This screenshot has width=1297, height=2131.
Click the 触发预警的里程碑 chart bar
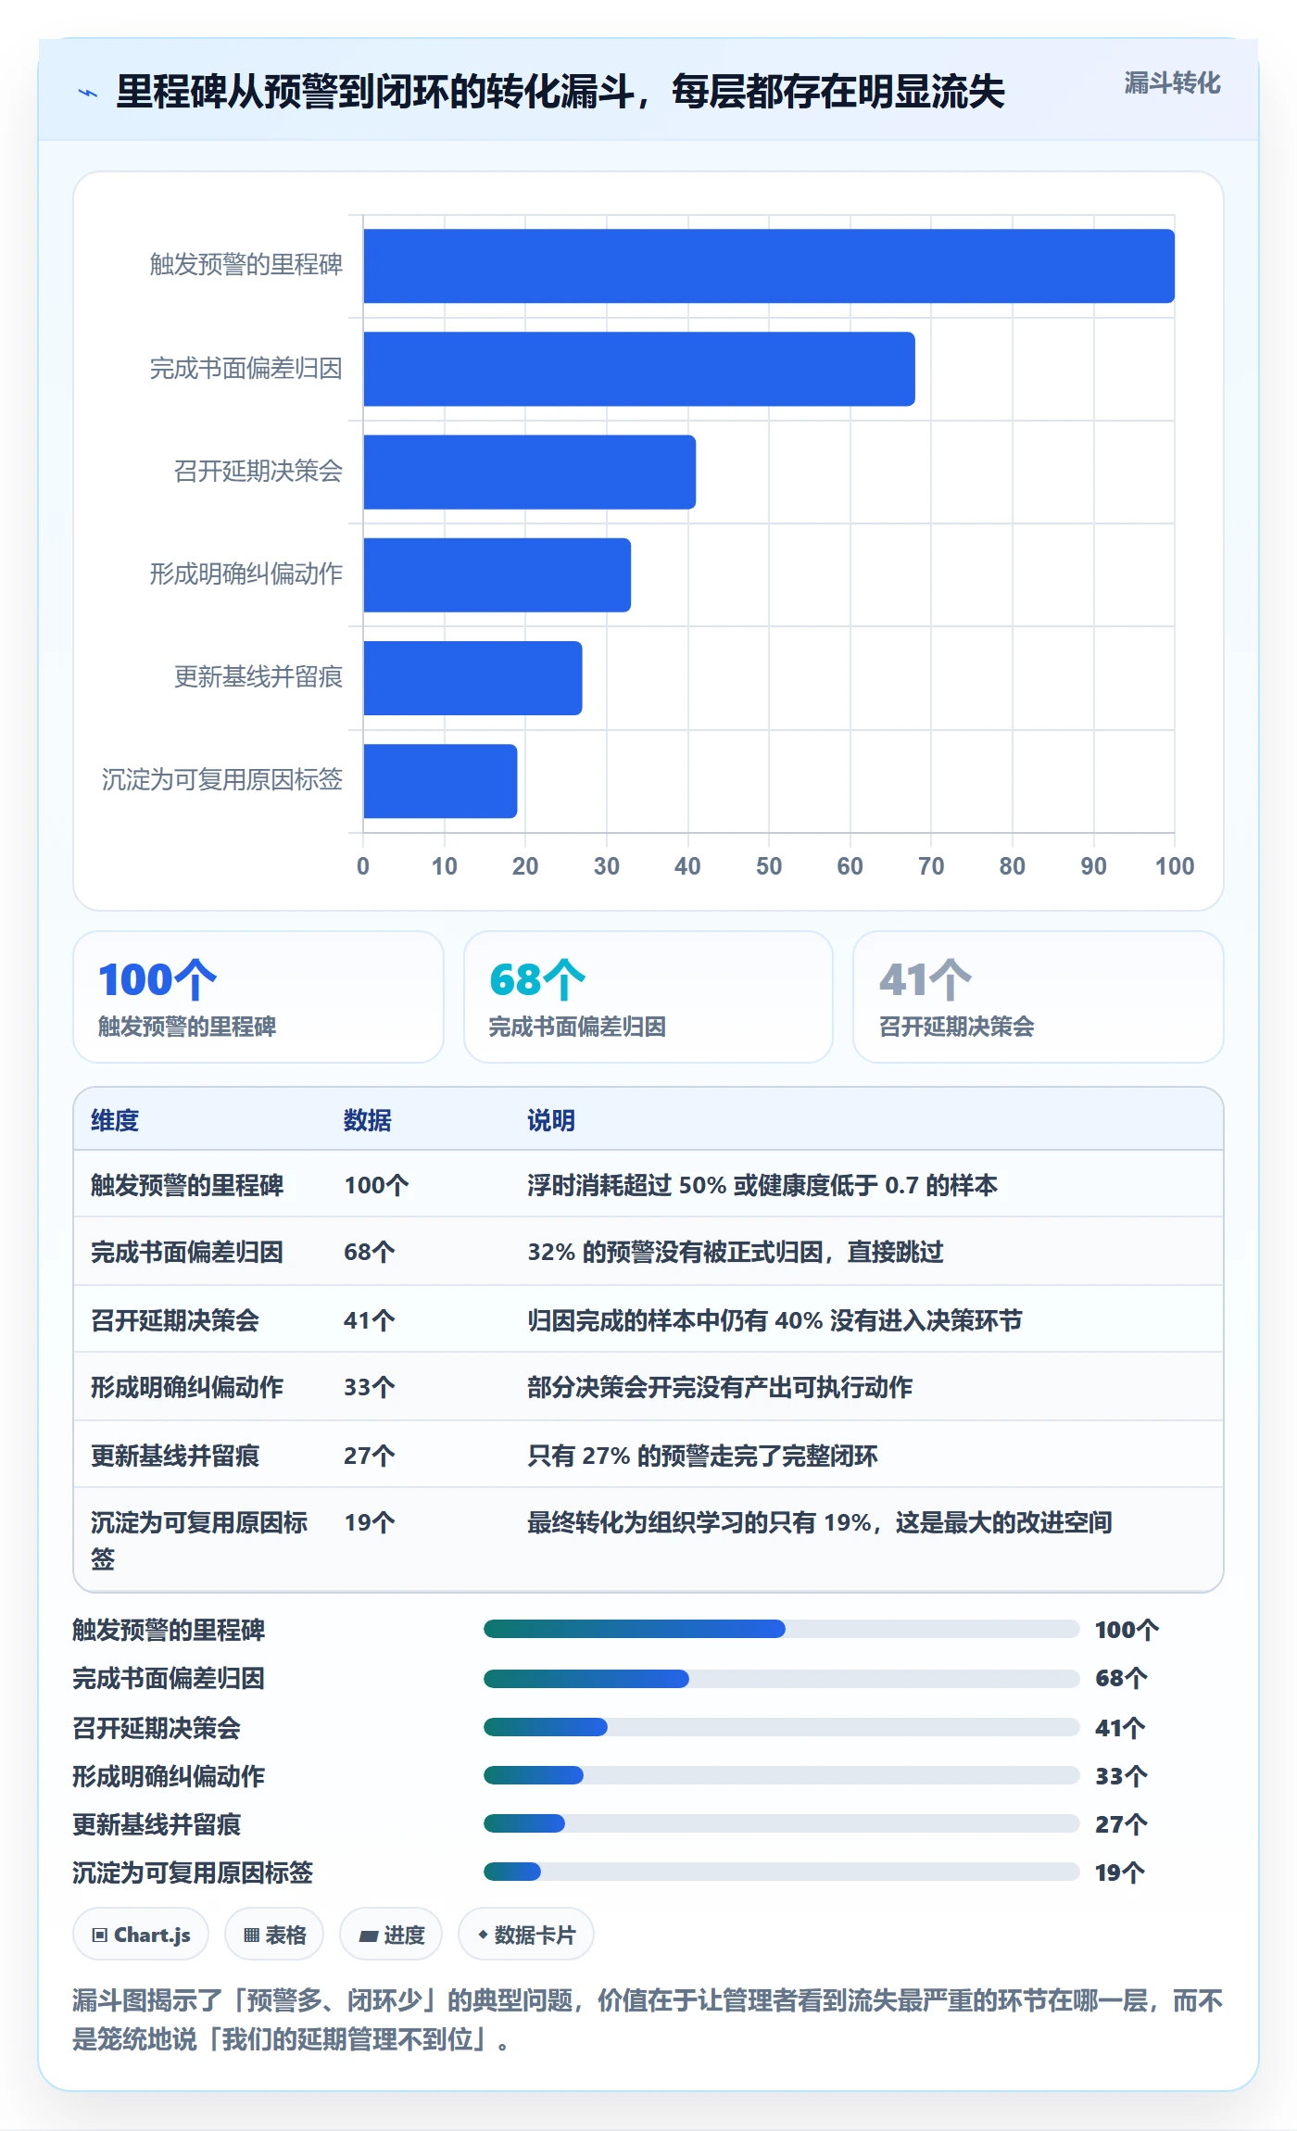coord(769,266)
